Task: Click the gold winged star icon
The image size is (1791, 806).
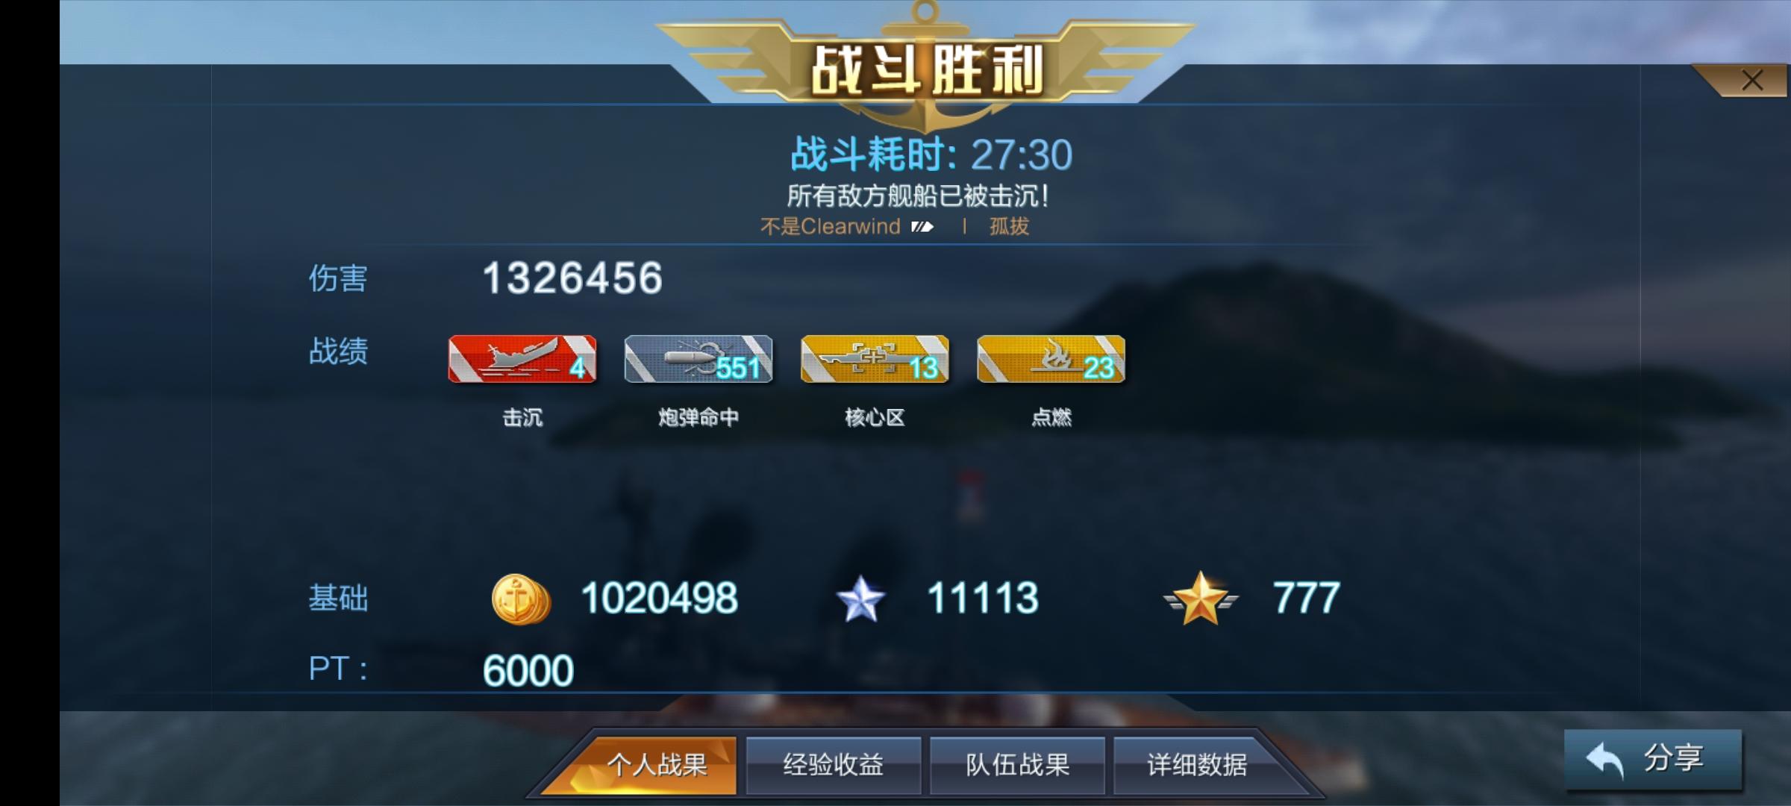Action: pos(1201,599)
